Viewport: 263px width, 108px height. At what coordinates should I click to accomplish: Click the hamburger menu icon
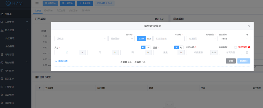[37, 3]
